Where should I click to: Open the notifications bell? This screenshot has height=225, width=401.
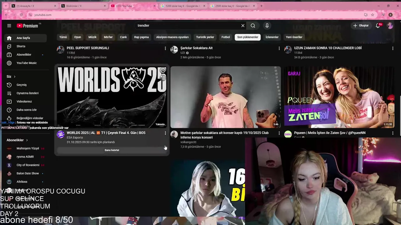point(378,26)
